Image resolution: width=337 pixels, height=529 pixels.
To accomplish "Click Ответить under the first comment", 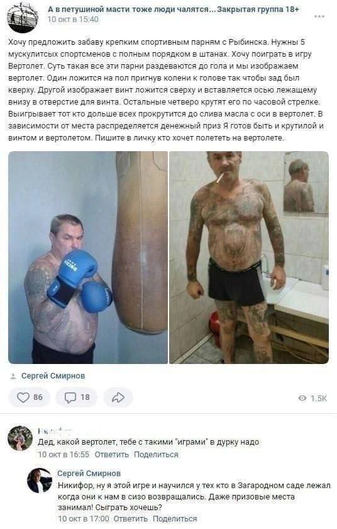I will click(111, 455).
